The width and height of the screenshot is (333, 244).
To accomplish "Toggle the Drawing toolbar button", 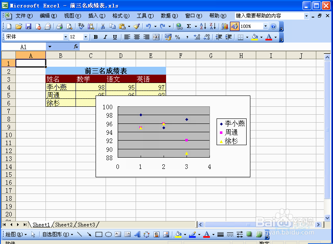I will (235, 26).
